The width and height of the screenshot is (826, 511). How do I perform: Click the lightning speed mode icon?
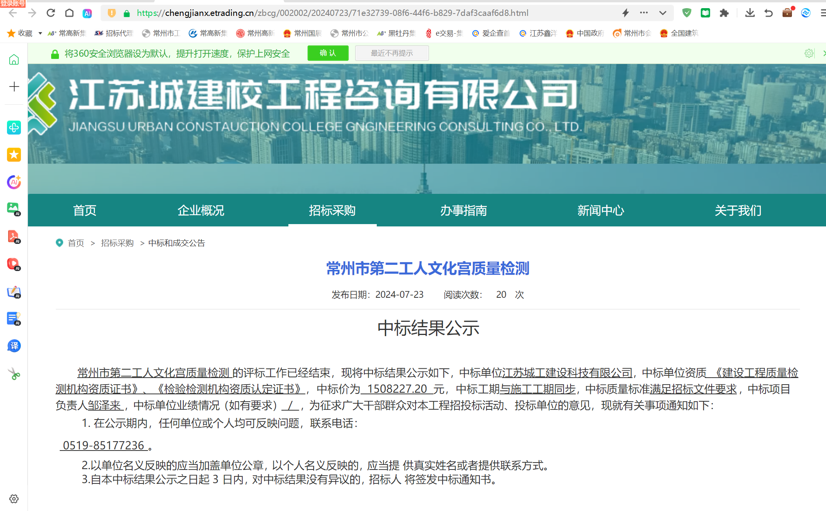click(x=625, y=13)
